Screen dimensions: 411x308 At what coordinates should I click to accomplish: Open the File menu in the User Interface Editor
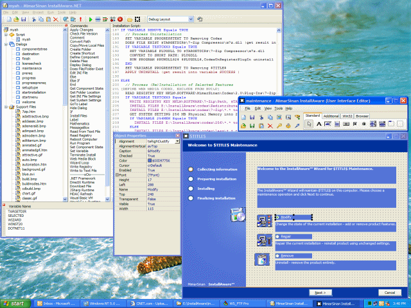[x=247, y=108]
